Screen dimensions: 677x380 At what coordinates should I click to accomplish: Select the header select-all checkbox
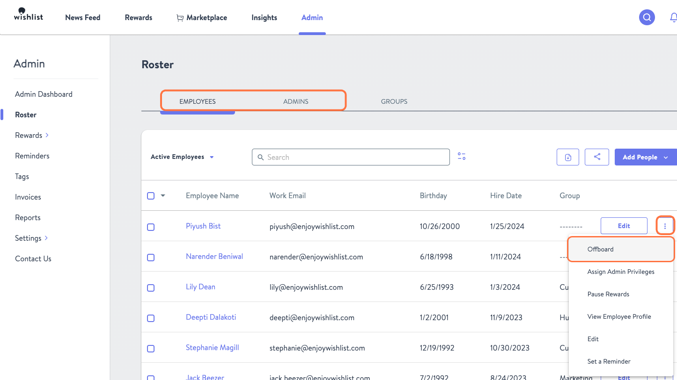coord(151,196)
